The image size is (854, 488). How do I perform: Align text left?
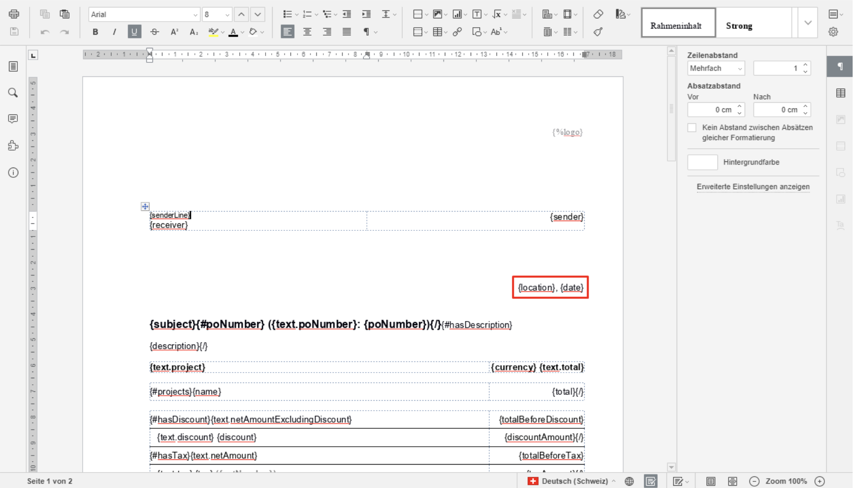(287, 32)
